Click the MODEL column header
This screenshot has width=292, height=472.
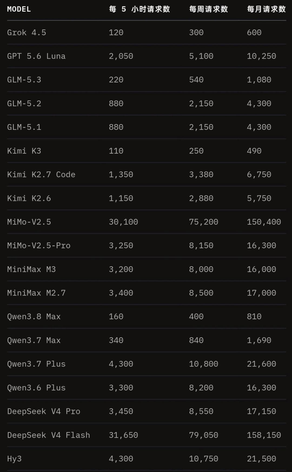tap(19, 9)
